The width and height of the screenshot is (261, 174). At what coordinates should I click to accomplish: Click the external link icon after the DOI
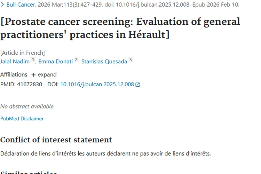tap(137, 85)
